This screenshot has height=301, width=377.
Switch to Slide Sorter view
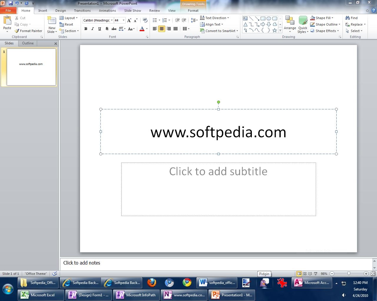pos(305,274)
